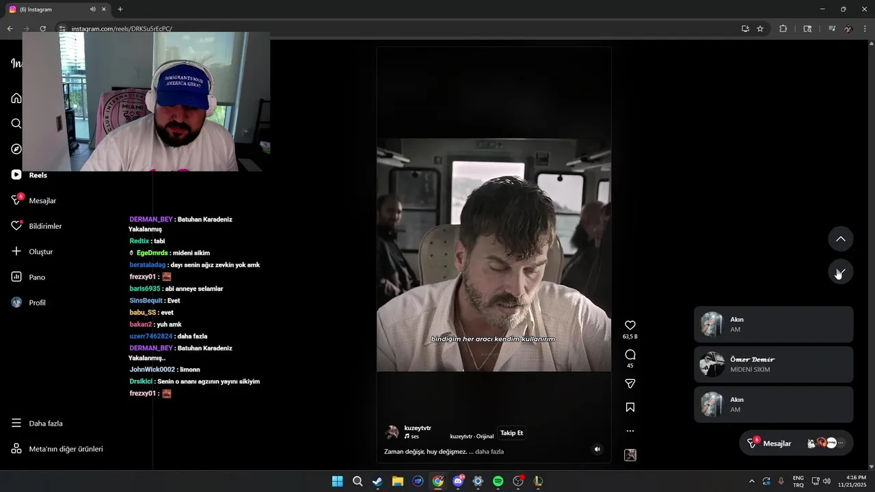The image size is (875, 492).
Task: Click the address bar URL
Action: click(x=122, y=29)
